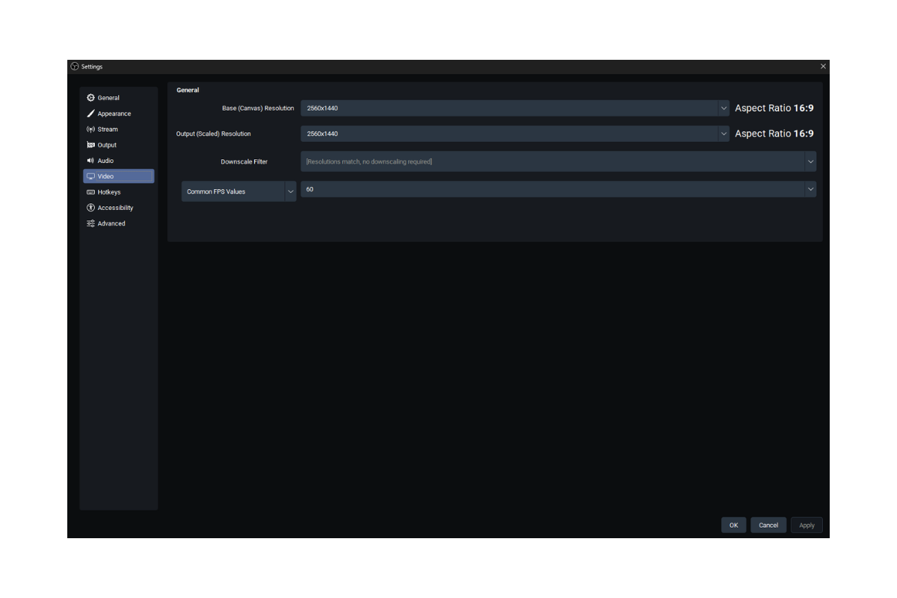Close the Settings window
The height and width of the screenshot is (598, 897).
(823, 67)
